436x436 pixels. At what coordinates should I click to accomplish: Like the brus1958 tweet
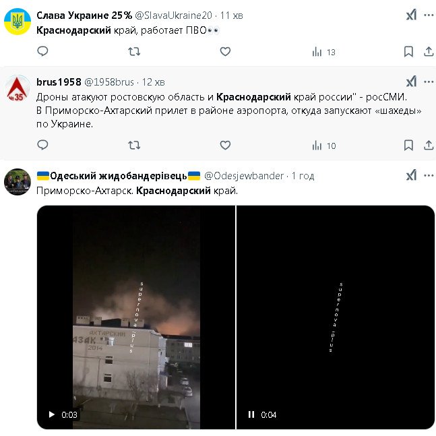[x=225, y=145]
